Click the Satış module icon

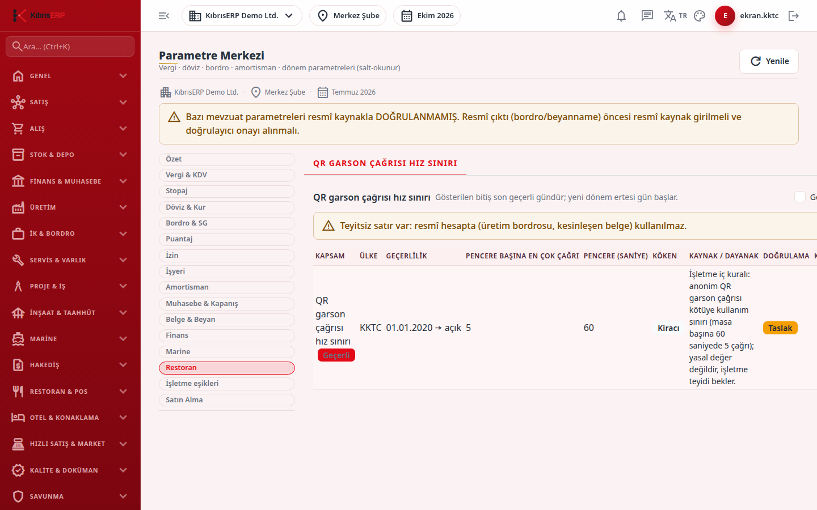(18, 102)
